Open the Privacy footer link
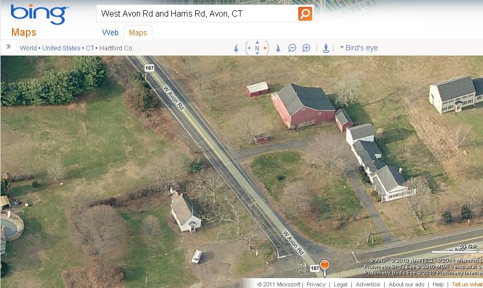The image size is (483, 288). tap(316, 284)
